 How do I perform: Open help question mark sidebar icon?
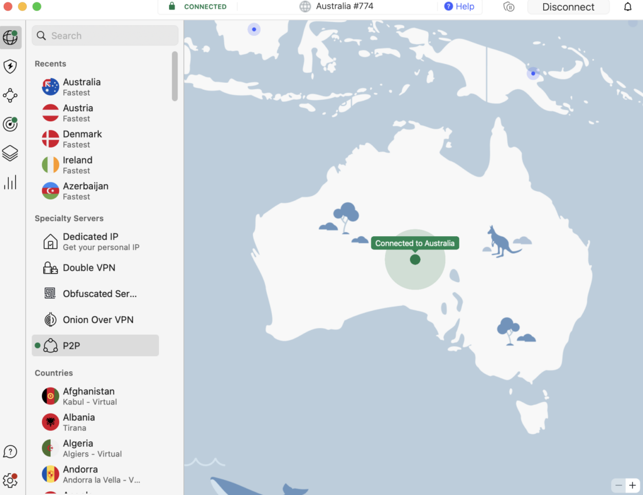(x=10, y=452)
